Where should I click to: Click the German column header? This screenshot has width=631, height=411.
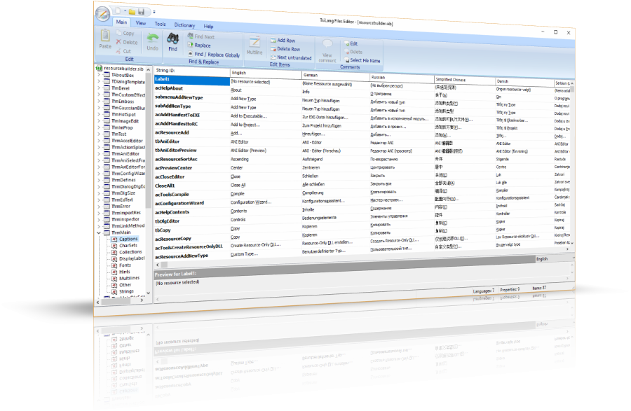click(311, 74)
